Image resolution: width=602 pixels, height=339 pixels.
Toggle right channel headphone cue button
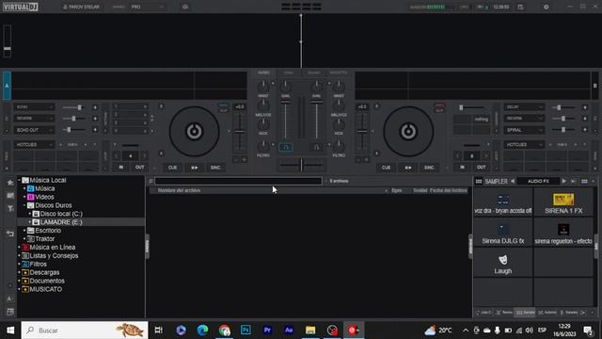click(316, 147)
